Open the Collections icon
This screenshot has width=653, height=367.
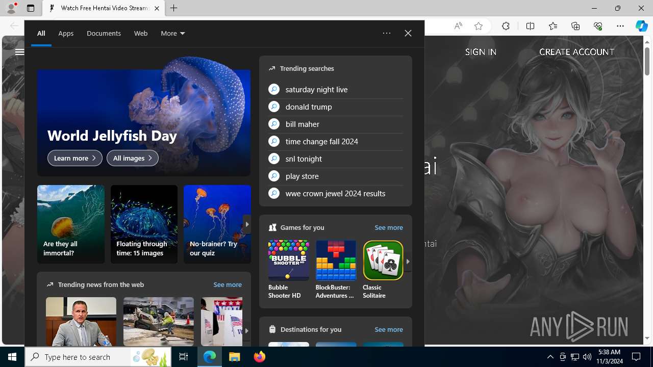[x=575, y=26]
